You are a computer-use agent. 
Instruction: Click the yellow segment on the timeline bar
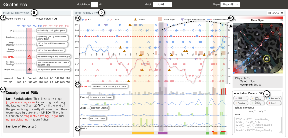(143, 133)
